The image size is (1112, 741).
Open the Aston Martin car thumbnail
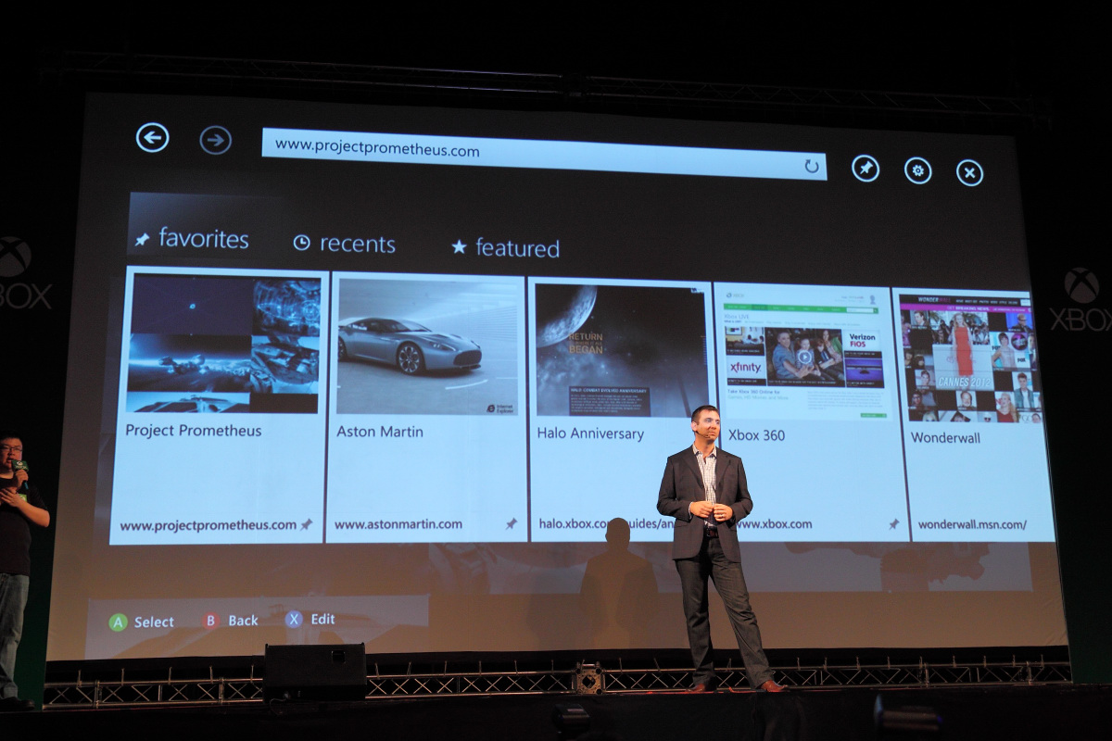[427, 345]
